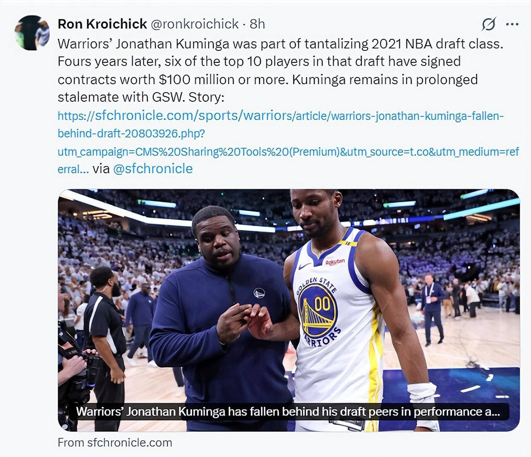
Task: Click the 'From sfchronicle.com' source label
Action: pyautogui.click(x=115, y=442)
